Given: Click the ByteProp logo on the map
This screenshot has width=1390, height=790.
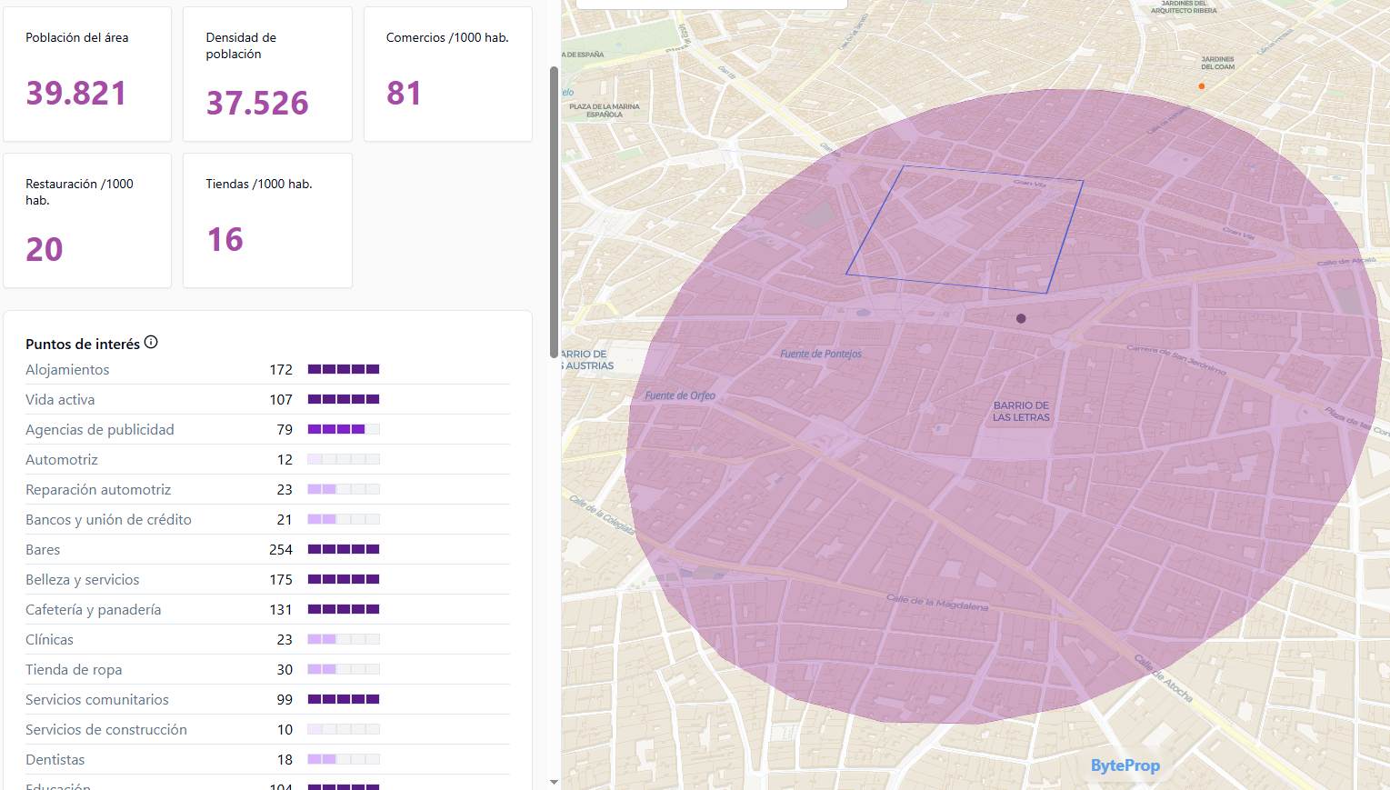Looking at the screenshot, I should (1125, 765).
